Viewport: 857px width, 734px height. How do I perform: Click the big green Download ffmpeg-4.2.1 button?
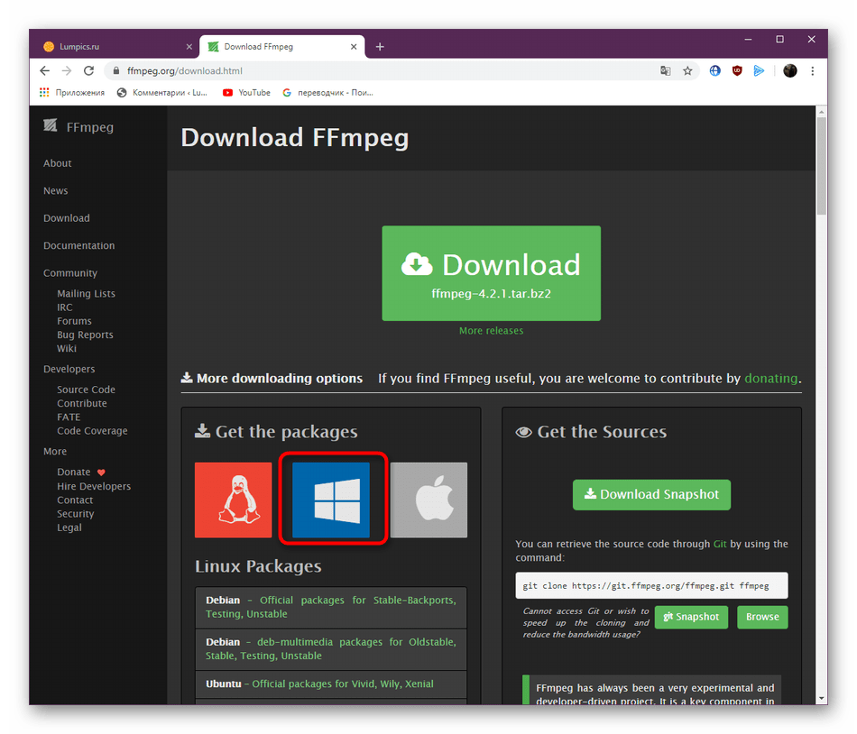pos(492,273)
